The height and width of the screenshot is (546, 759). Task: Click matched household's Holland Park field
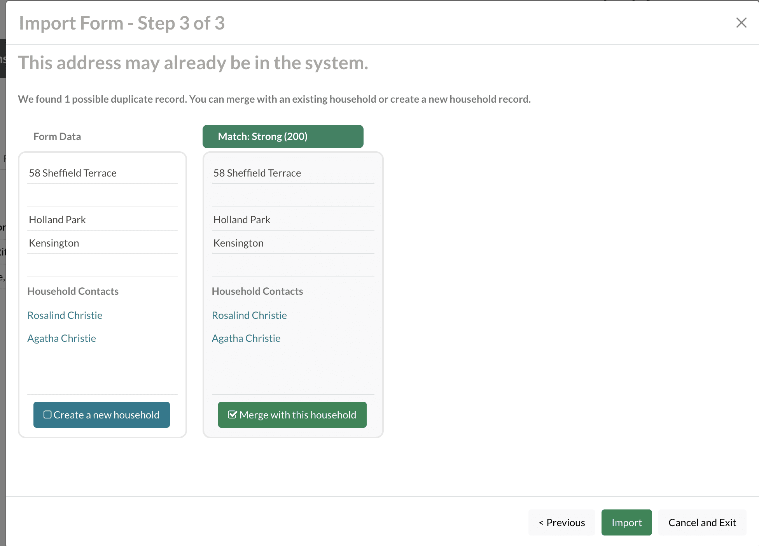242,220
